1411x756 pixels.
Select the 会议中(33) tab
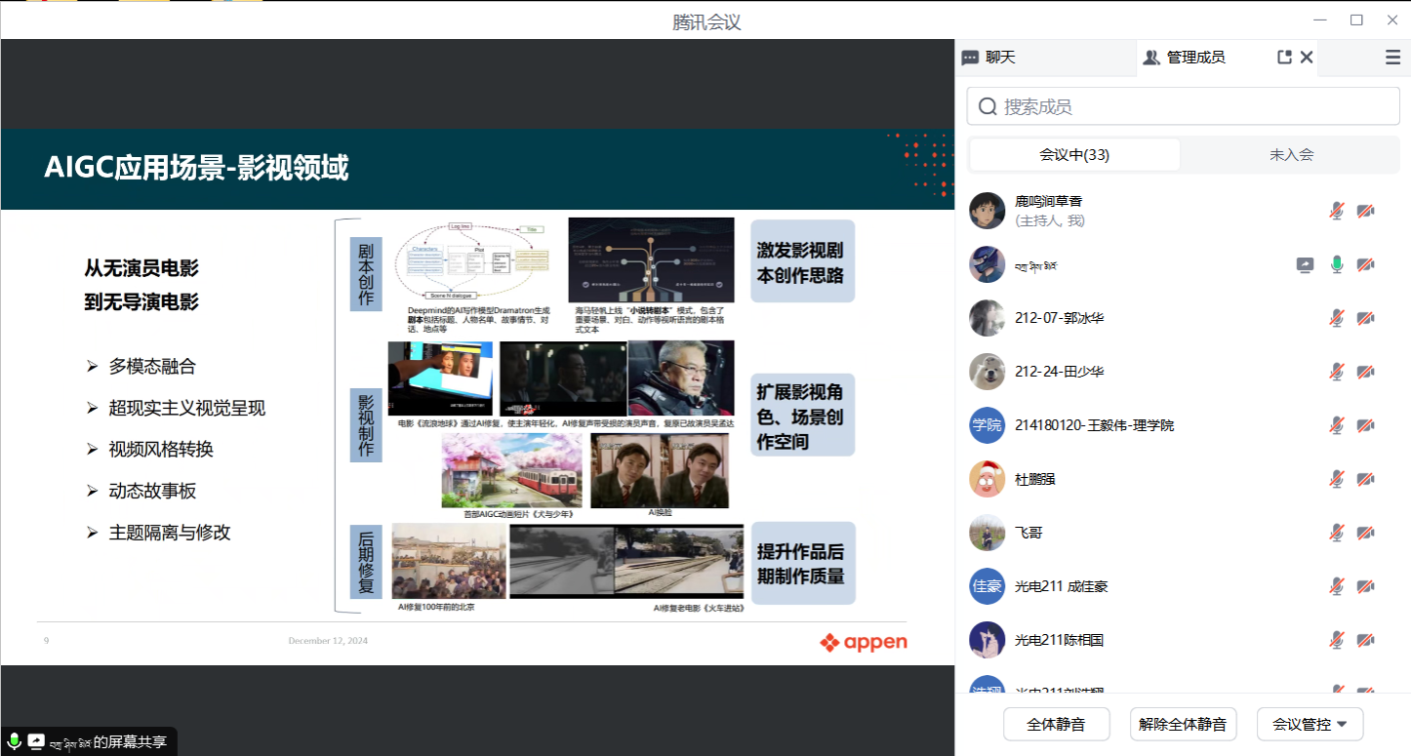[1074, 154]
